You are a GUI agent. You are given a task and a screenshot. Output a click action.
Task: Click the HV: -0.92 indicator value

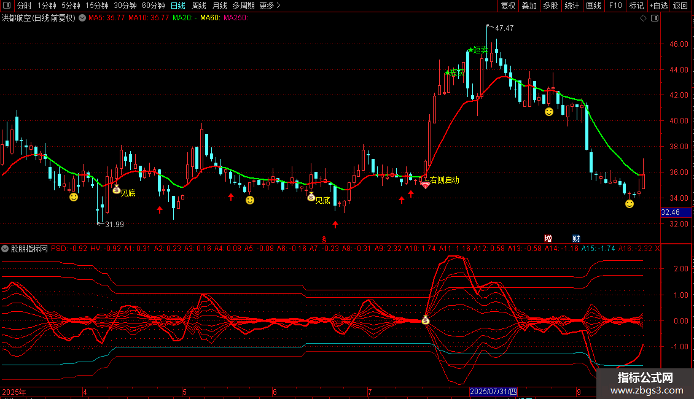pos(106,249)
